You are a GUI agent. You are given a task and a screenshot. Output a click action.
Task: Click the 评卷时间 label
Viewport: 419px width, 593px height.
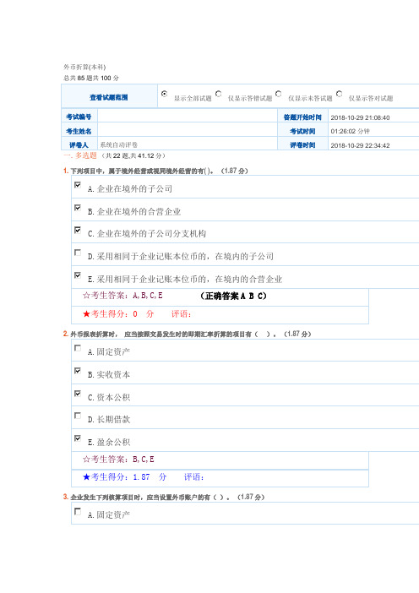coord(302,145)
